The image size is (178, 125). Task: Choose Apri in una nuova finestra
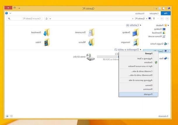click(x=139, y=66)
